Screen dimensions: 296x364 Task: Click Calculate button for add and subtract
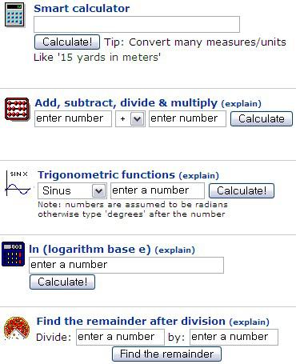[x=262, y=119]
